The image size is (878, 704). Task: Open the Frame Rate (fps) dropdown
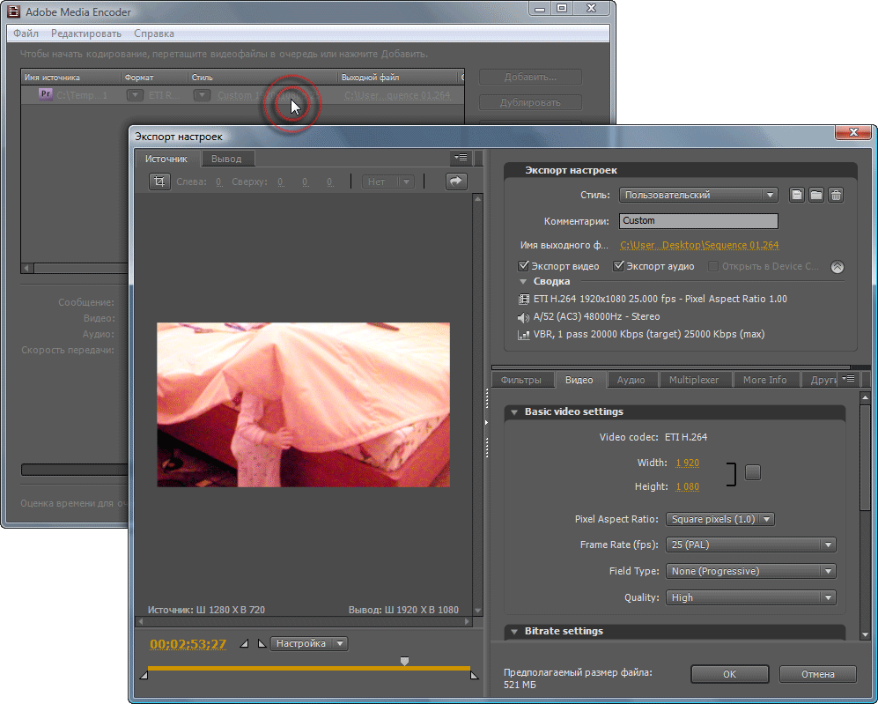point(750,545)
